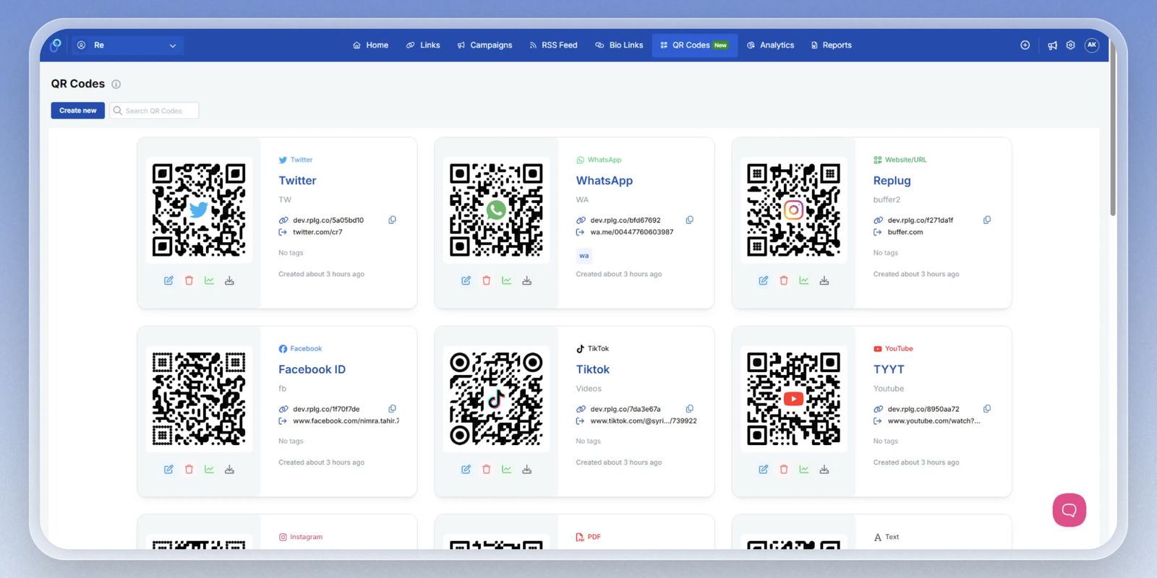Click the YouTube QR code thumbnail
Image resolution: width=1157 pixels, height=578 pixels.
coord(793,399)
